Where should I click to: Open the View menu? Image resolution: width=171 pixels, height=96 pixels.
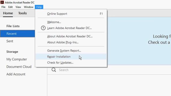coord(18,7)
